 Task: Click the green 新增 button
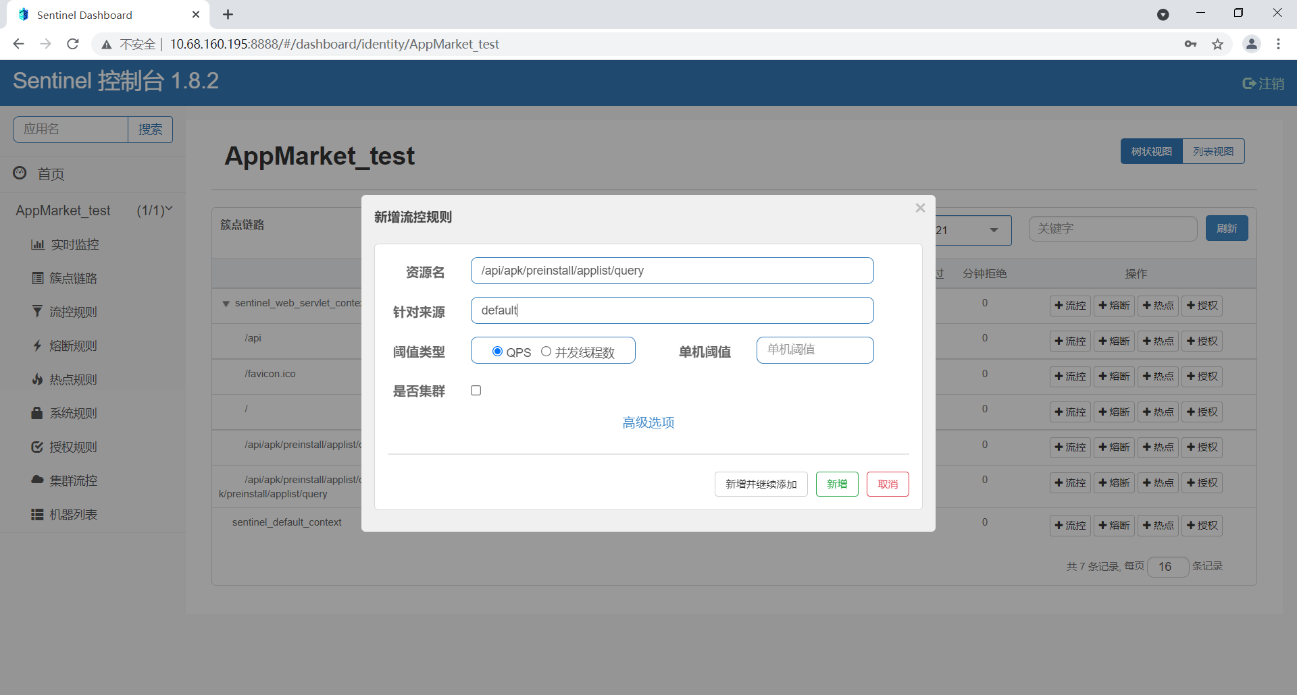837,484
